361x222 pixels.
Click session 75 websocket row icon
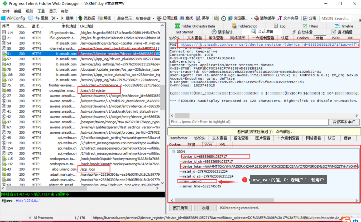point(4,85)
